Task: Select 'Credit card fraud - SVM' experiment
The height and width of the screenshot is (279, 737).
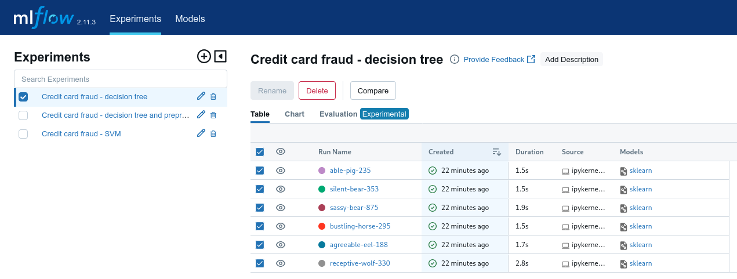Action: [81, 134]
